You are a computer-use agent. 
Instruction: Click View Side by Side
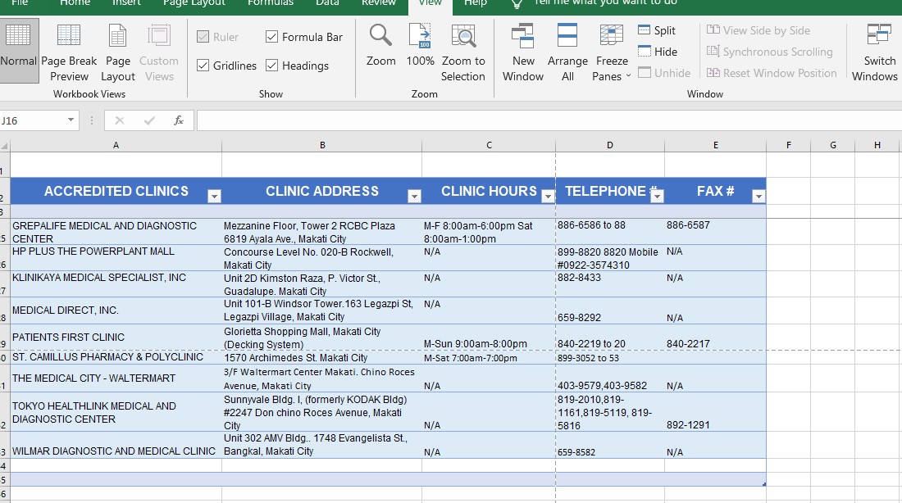[x=758, y=30]
